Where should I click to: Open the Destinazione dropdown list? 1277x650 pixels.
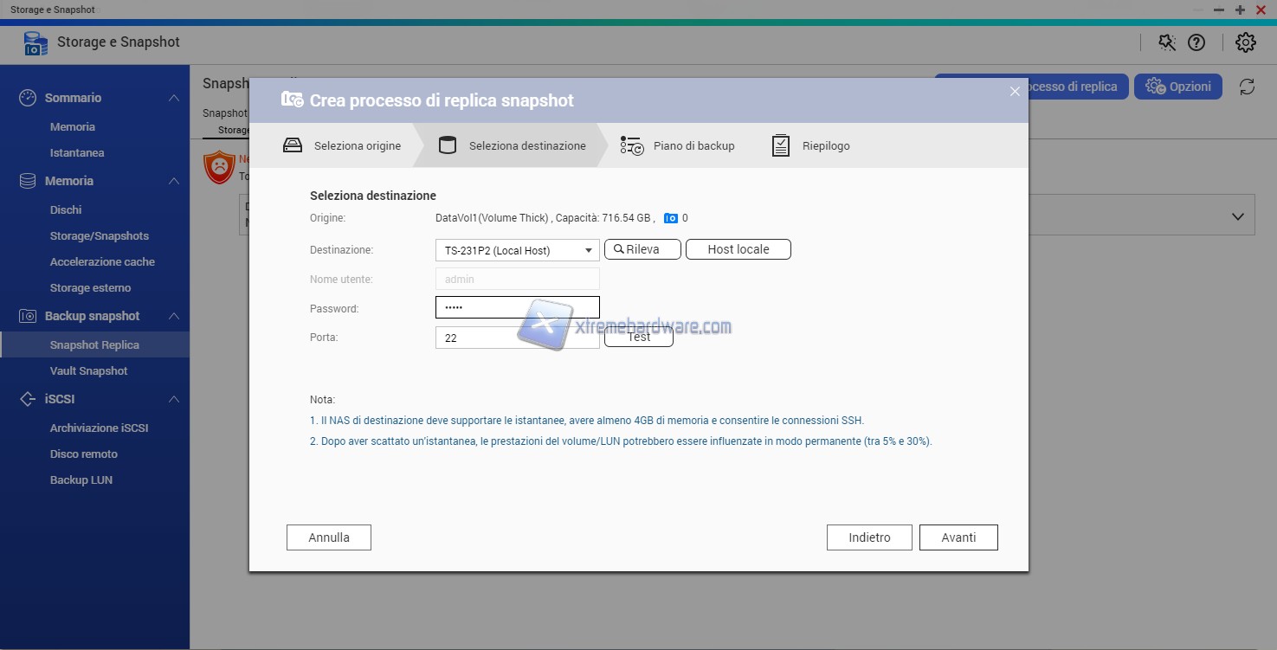[589, 250]
